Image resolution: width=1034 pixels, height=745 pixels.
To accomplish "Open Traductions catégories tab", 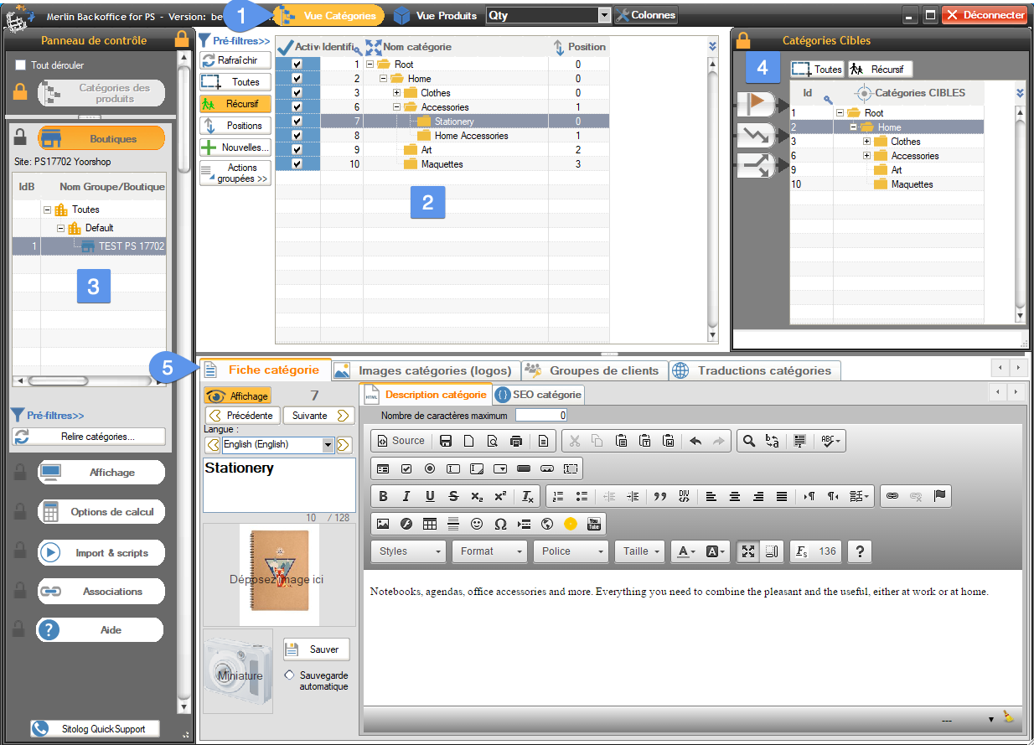I will click(754, 370).
